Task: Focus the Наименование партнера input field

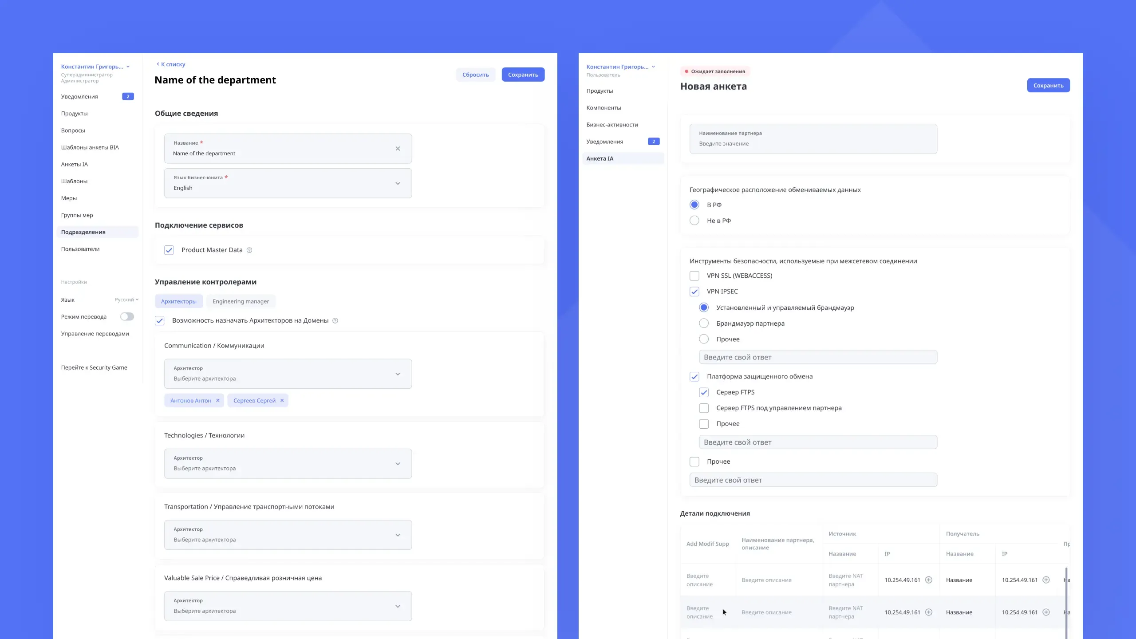Action: 813,139
